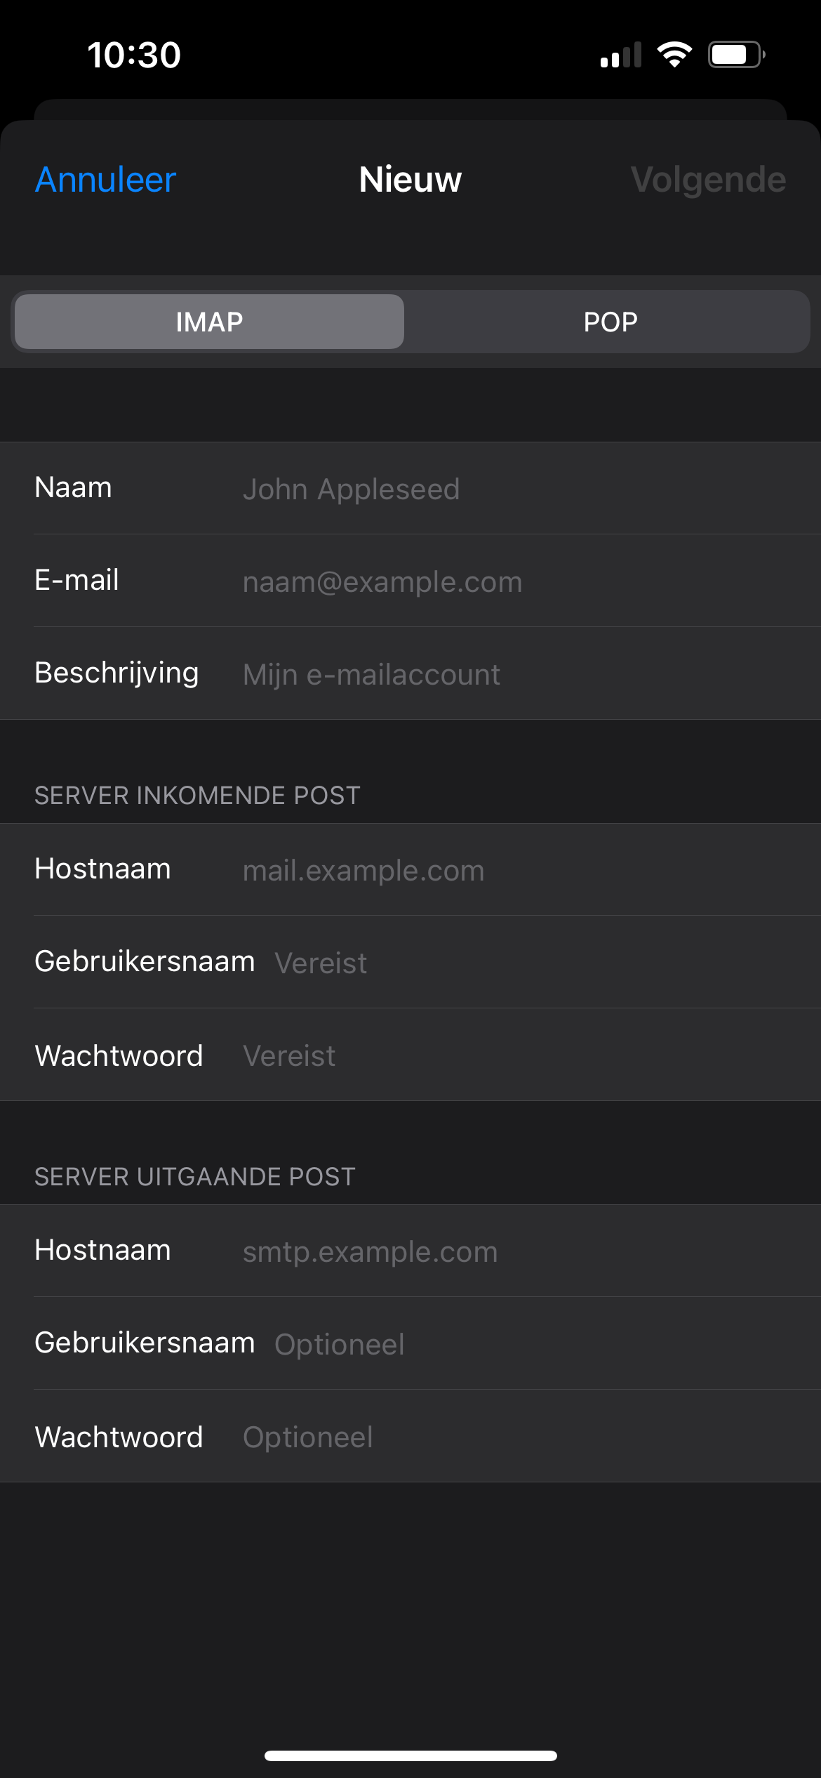Tap the cellular signal bars icon
821x1778 pixels.
coord(621,55)
